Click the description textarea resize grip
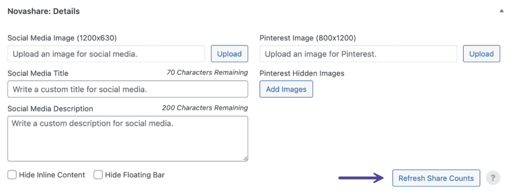 [245, 158]
